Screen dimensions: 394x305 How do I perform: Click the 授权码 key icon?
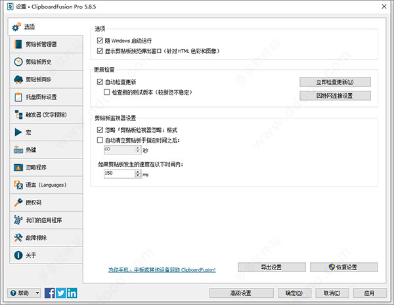[x=18, y=202]
